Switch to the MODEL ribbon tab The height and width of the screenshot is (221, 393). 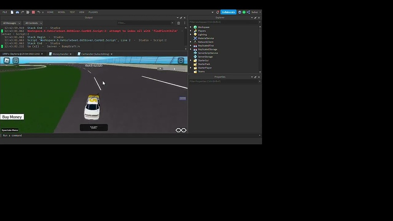point(61,12)
